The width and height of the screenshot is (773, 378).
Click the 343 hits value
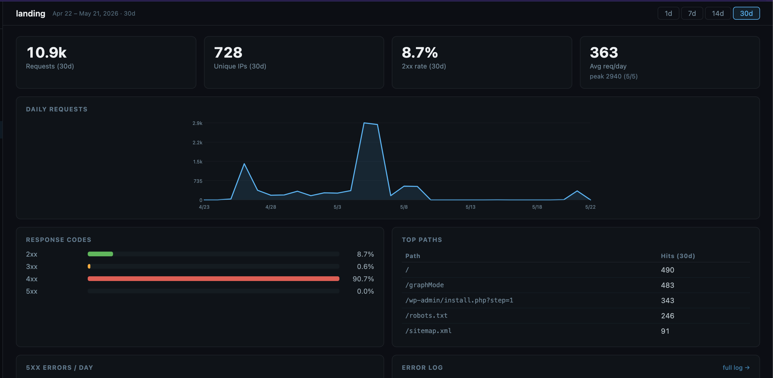pyautogui.click(x=667, y=300)
